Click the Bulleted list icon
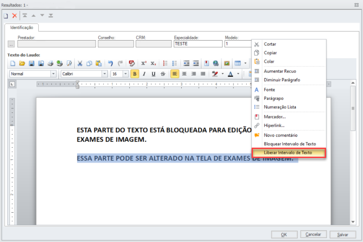 coord(175,63)
